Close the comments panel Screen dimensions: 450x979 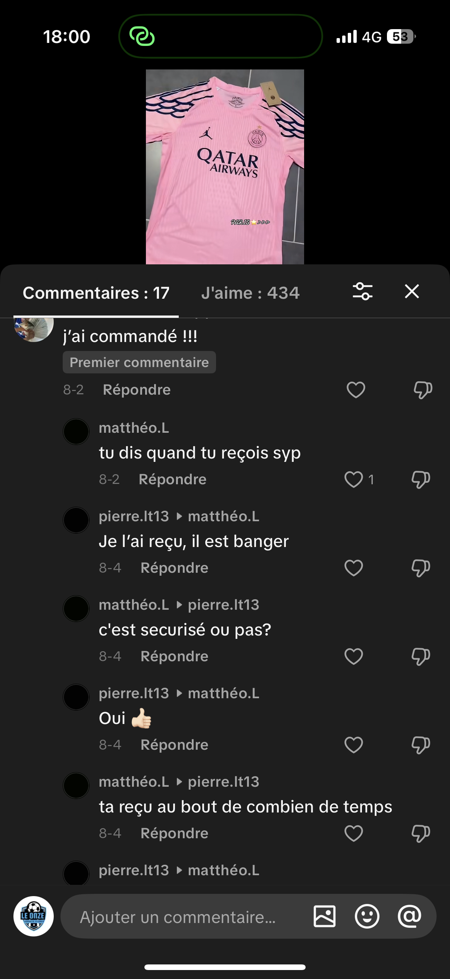pyautogui.click(x=412, y=292)
